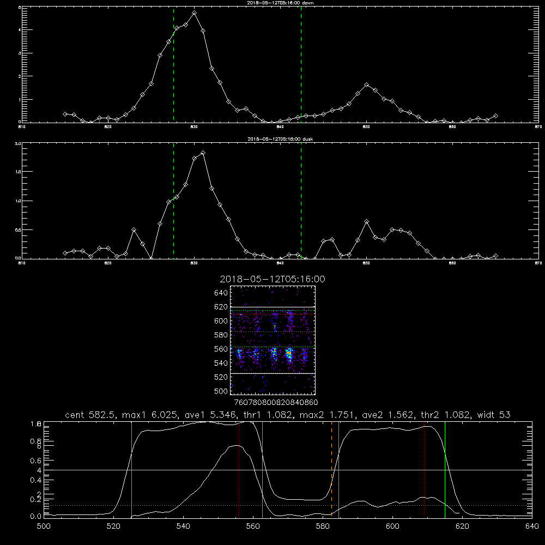Click the green vertical line near 615 in bottom plot

445,469
